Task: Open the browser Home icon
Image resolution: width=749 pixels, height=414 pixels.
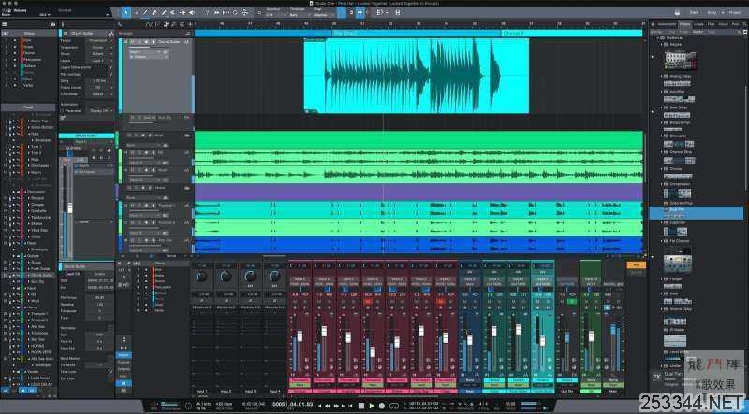Action: click(x=653, y=24)
